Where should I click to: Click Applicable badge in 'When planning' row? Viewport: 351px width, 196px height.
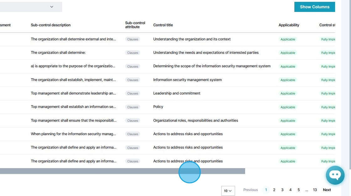(x=288, y=134)
